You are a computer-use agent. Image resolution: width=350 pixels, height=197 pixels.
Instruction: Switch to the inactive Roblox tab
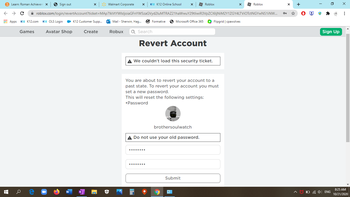220,4
